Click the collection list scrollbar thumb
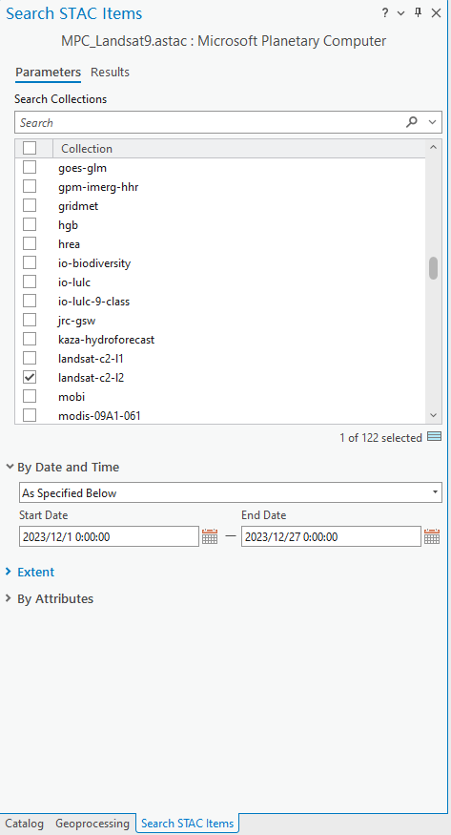This screenshot has width=451, height=835. [434, 268]
